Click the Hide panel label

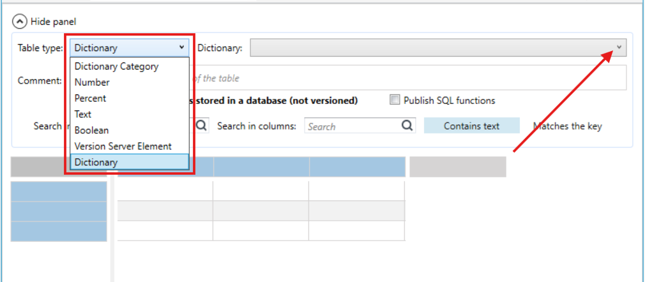(x=54, y=22)
